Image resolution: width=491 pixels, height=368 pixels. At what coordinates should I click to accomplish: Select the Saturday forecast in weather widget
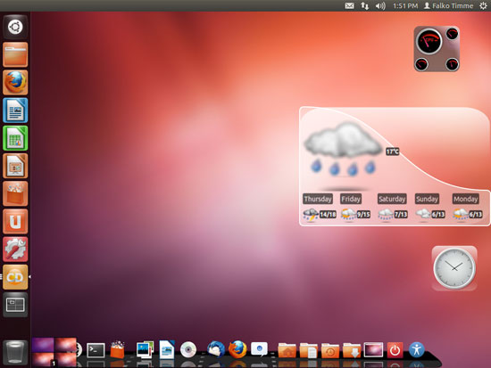(392, 207)
